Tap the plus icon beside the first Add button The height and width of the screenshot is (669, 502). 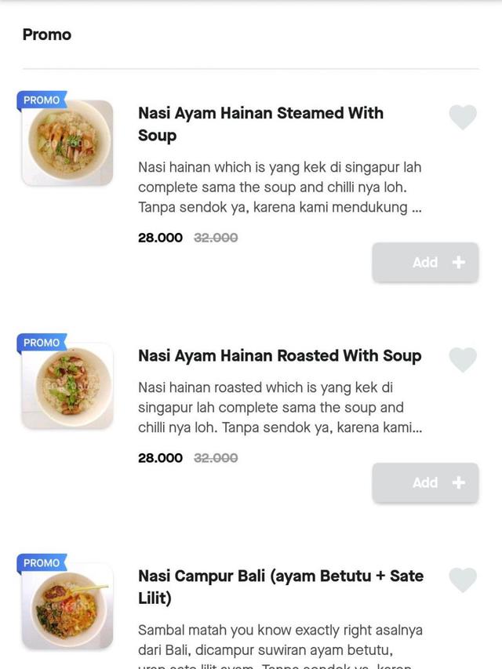coord(458,262)
